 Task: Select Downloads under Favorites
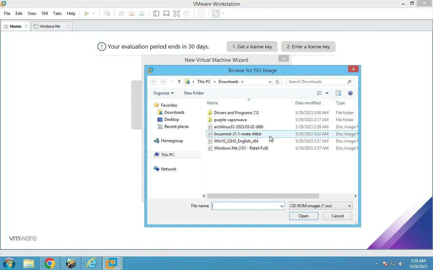[x=174, y=112]
